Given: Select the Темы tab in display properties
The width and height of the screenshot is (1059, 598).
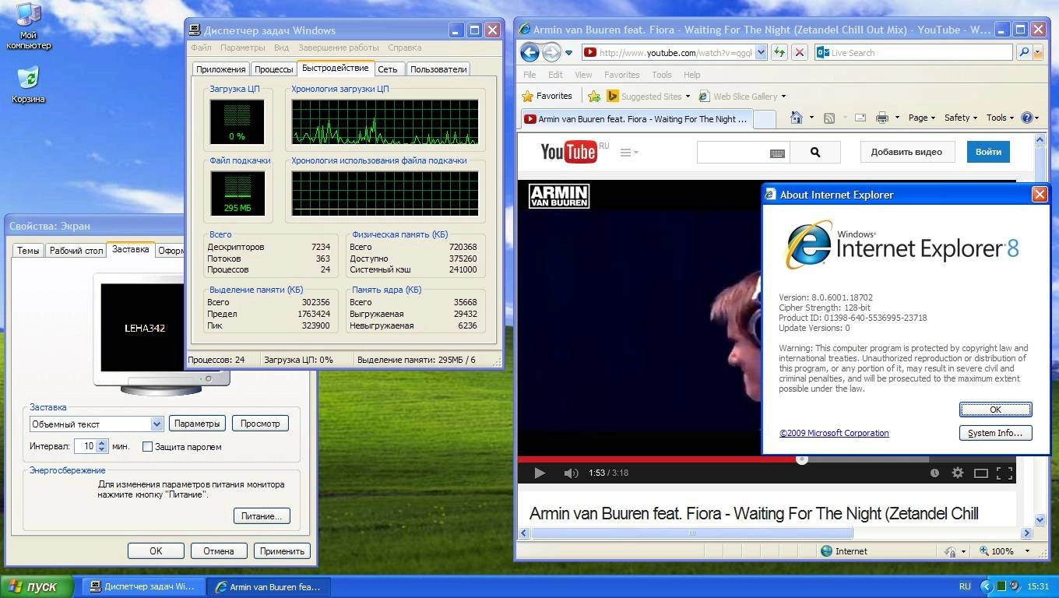Looking at the screenshot, I should pyautogui.click(x=28, y=251).
